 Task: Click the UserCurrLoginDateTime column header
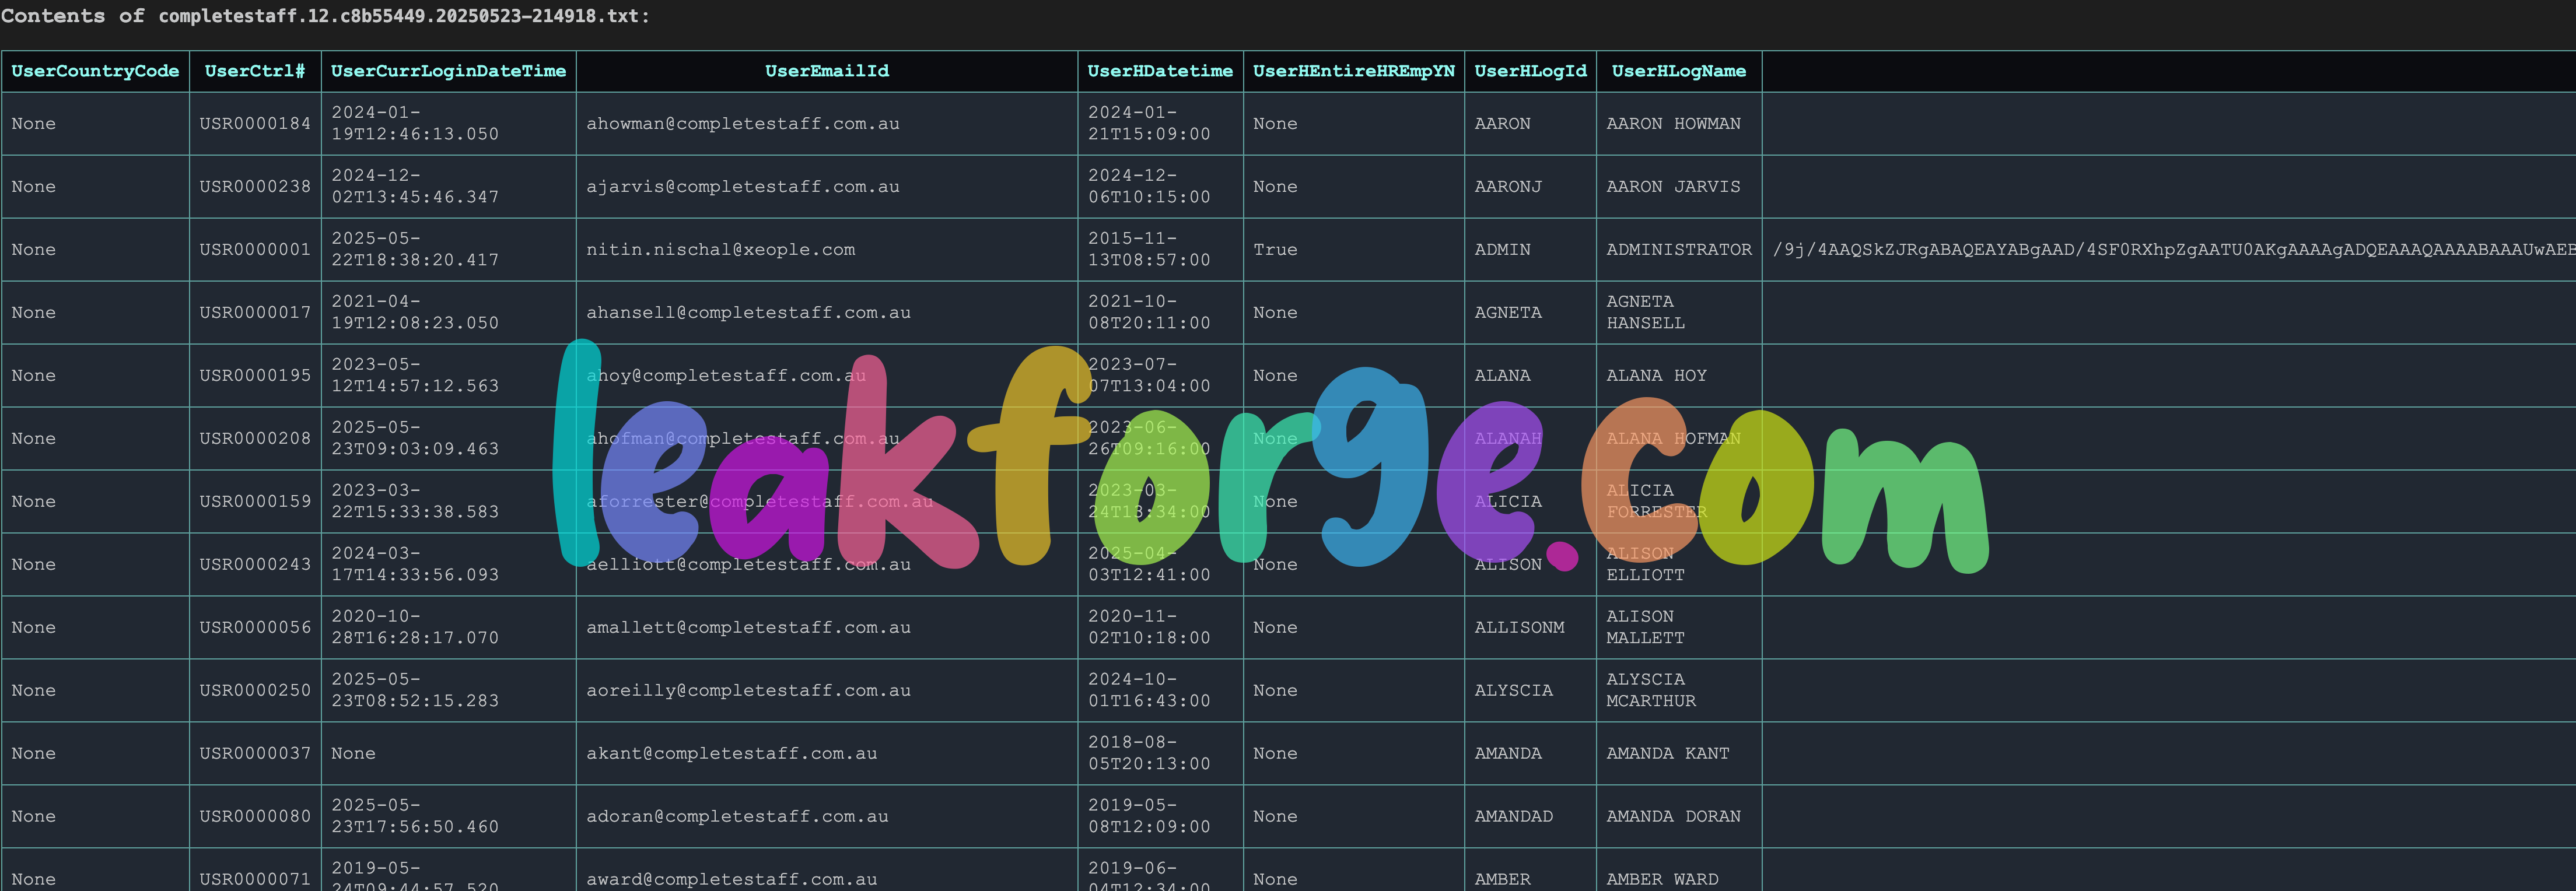448,71
